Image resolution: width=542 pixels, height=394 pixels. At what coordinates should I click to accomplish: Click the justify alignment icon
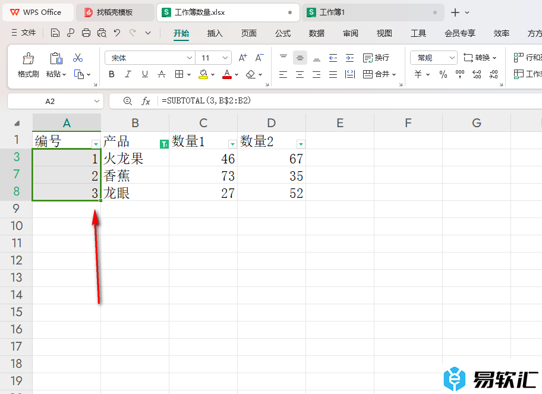(x=333, y=74)
